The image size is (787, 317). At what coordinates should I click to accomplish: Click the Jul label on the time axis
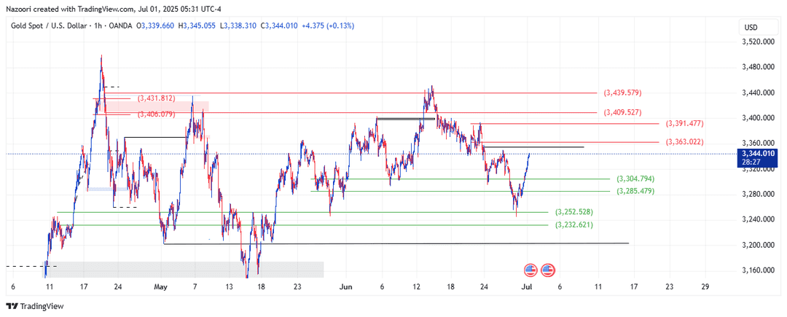(528, 287)
